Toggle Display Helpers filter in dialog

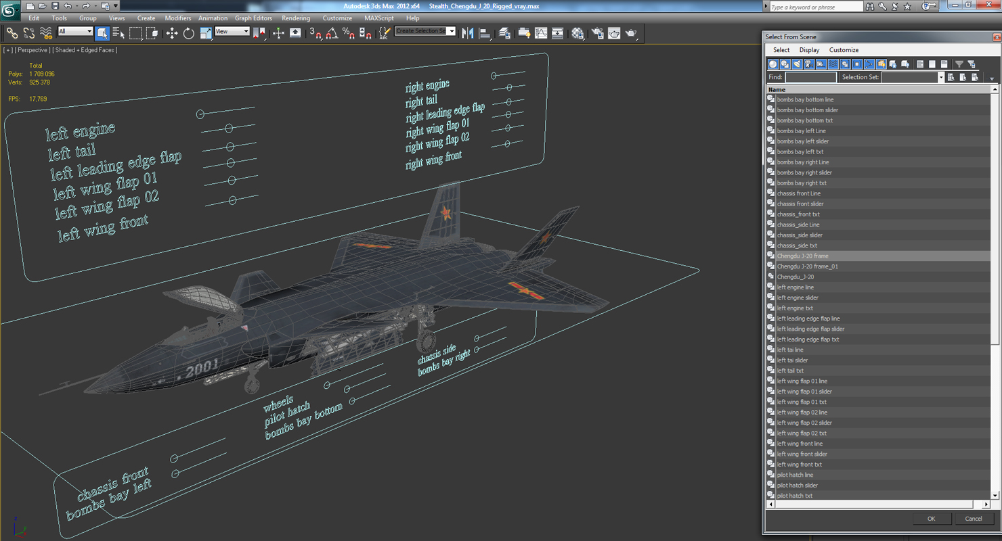821,64
